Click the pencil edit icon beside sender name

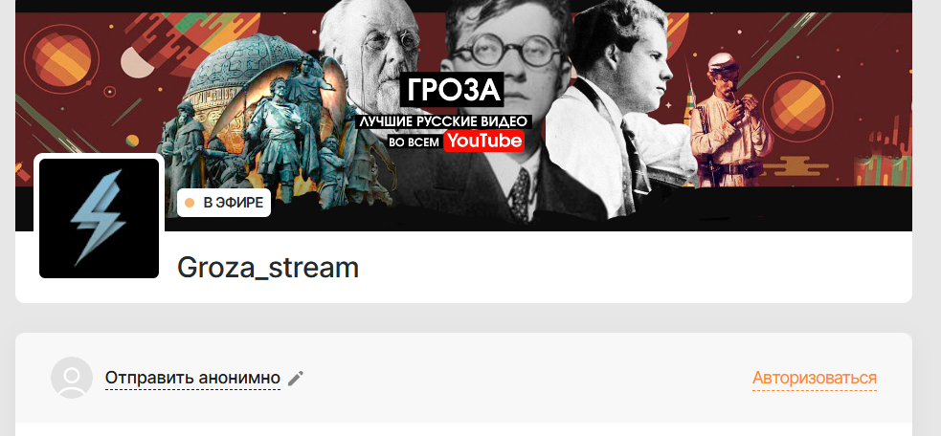coord(295,378)
